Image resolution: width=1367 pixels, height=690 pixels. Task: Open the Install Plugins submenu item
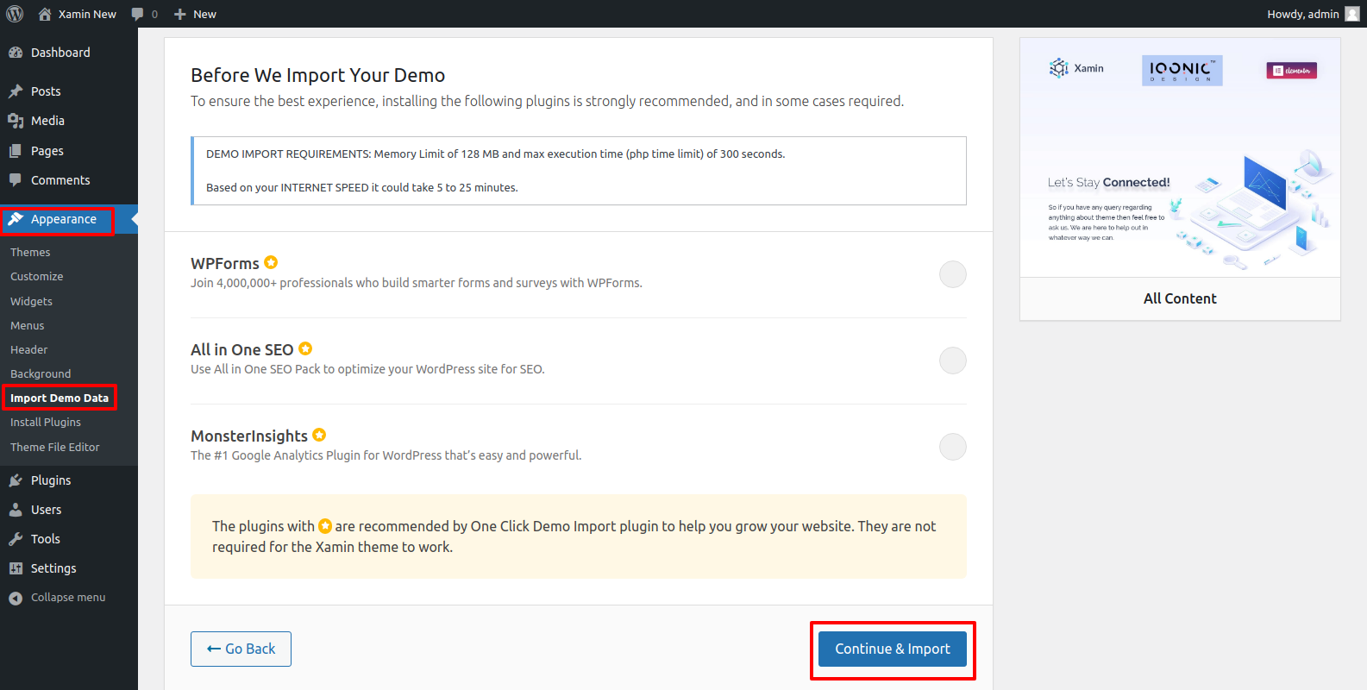(x=46, y=422)
